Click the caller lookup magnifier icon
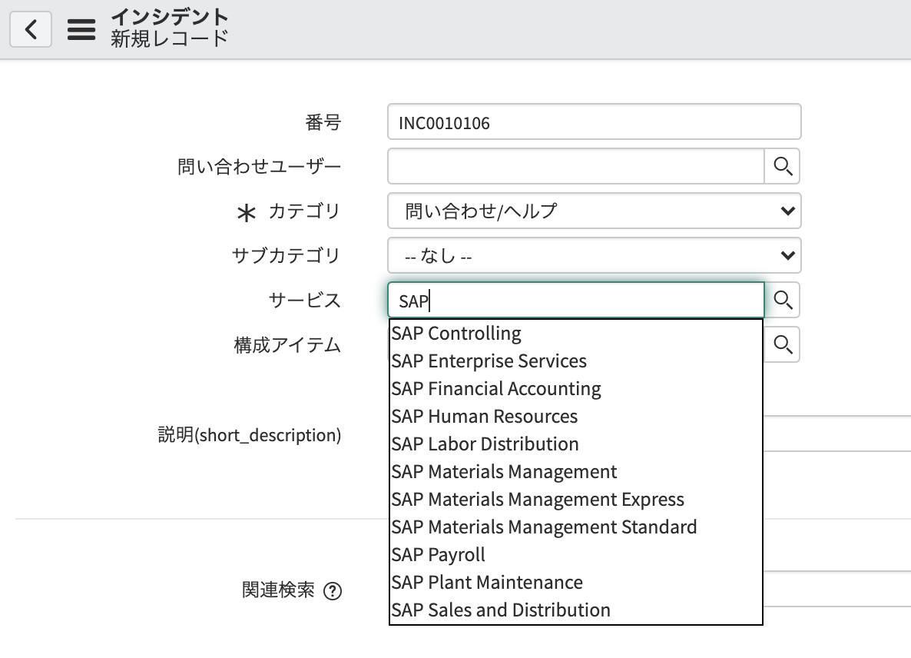Viewport: 911px width, 658px height. [x=783, y=166]
